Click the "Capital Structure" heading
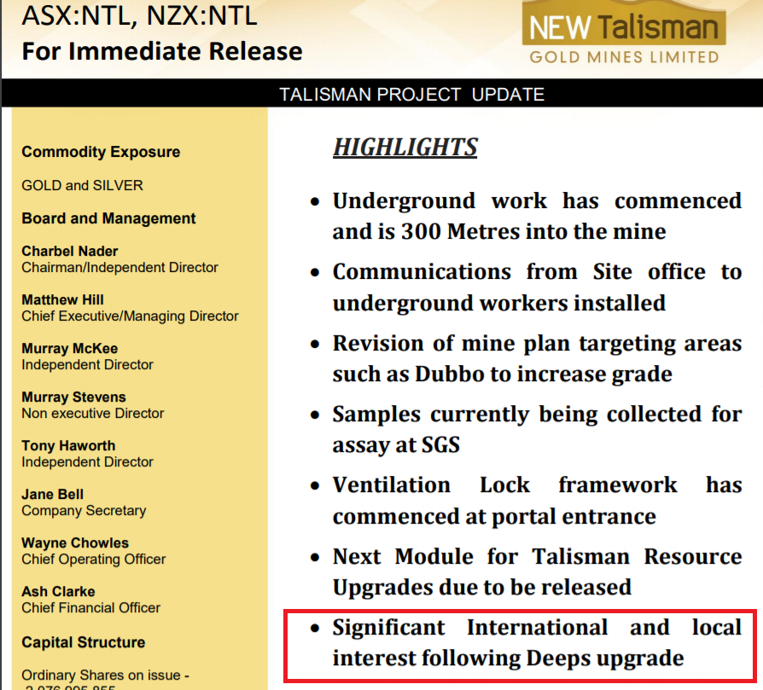The height and width of the screenshot is (690, 763). pos(83,642)
